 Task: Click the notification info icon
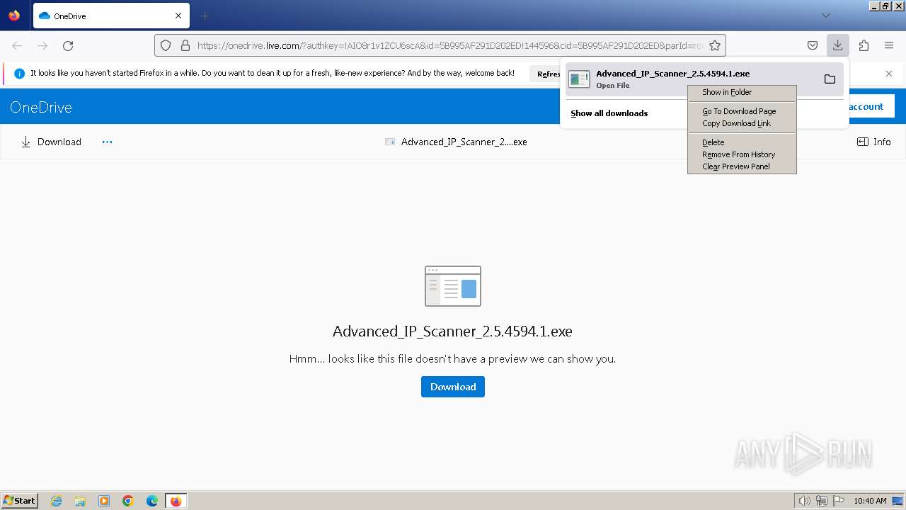click(19, 74)
